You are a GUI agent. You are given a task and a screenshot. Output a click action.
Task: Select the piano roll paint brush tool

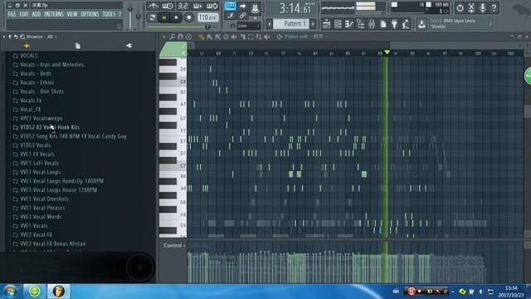point(210,37)
